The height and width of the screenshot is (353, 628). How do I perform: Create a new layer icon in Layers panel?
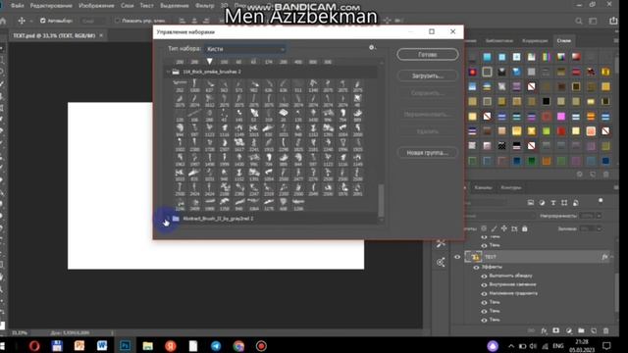pyautogui.click(x=594, y=330)
